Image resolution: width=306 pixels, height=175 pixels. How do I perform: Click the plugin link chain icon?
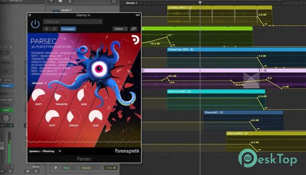pyautogui.click(x=134, y=29)
